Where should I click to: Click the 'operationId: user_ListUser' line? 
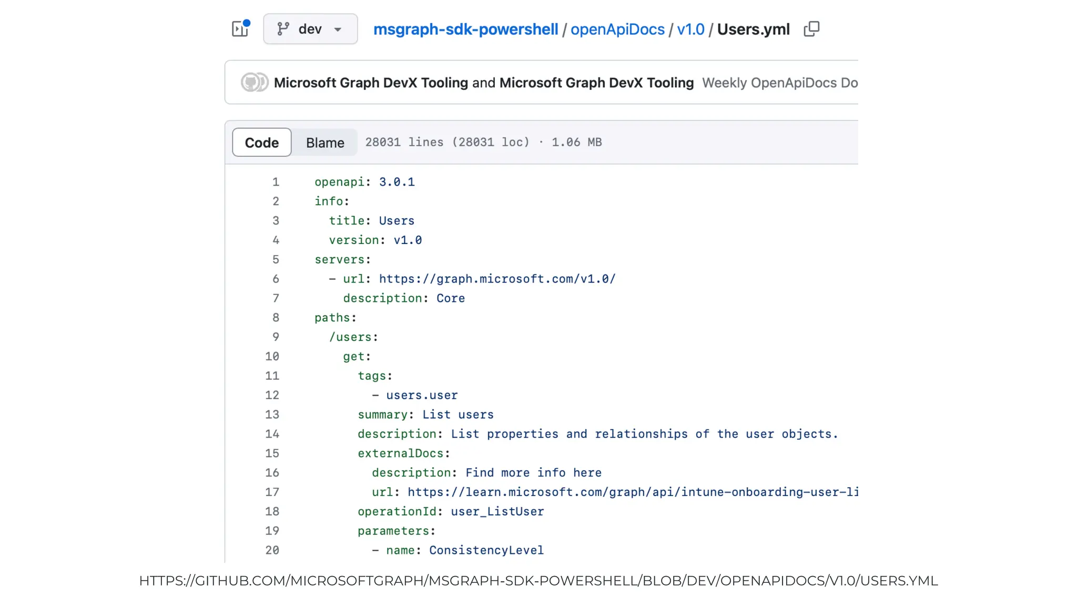click(x=451, y=512)
